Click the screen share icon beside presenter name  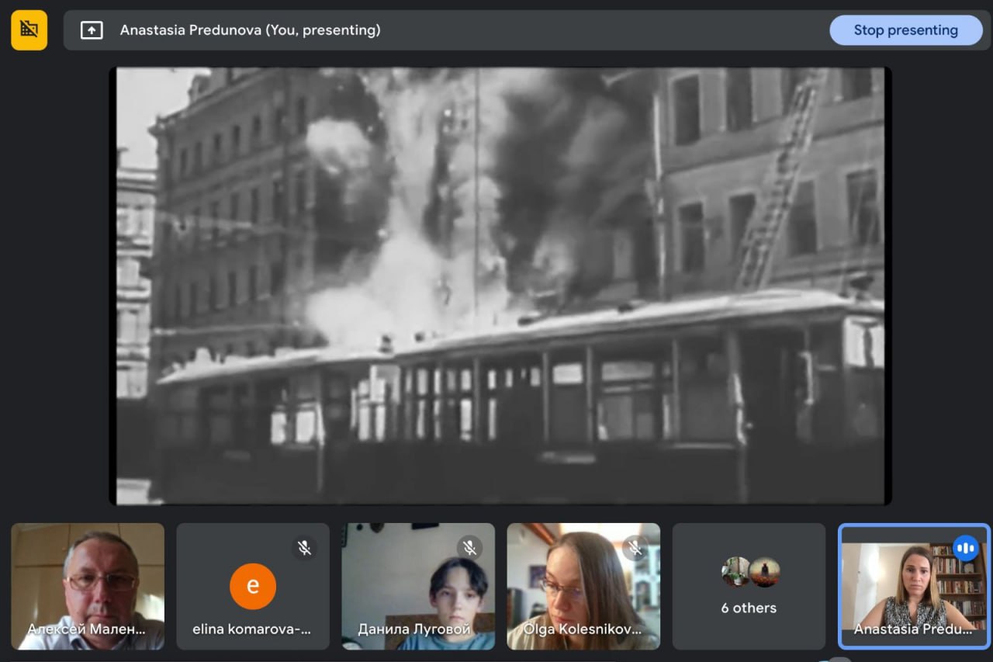pos(92,30)
